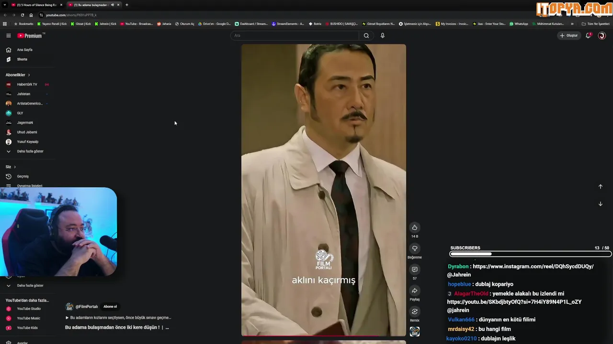
Task: Open the tab search dropdown
Action: [5, 5]
